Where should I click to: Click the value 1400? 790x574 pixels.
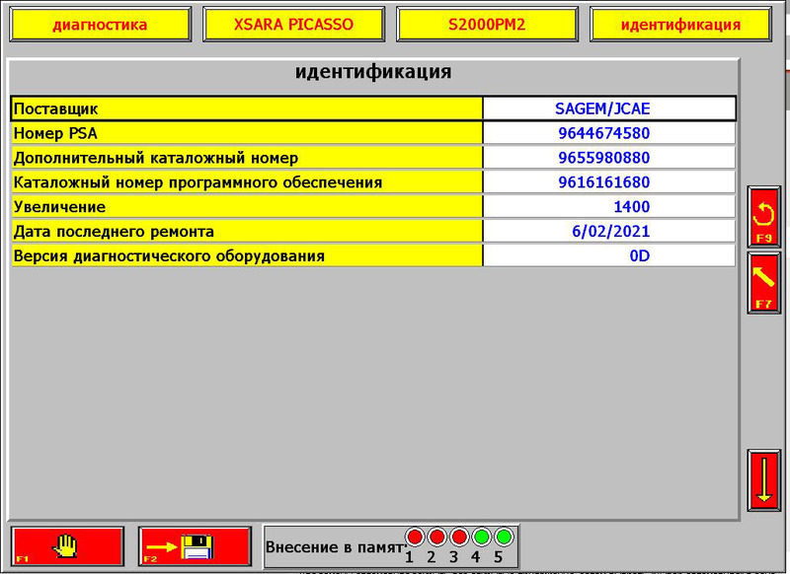coord(632,207)
